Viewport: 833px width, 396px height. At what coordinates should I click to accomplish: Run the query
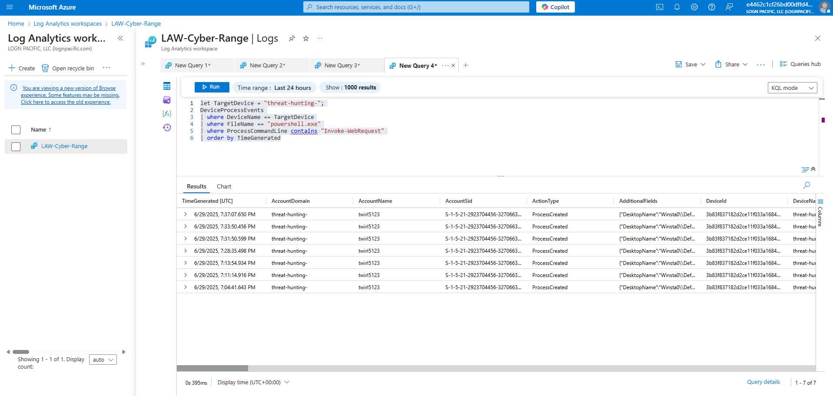pyautogui.click(x=212, y=87)
